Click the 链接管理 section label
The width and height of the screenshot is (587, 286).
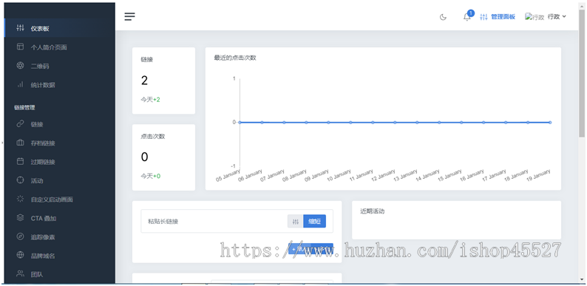pos(24,107)
